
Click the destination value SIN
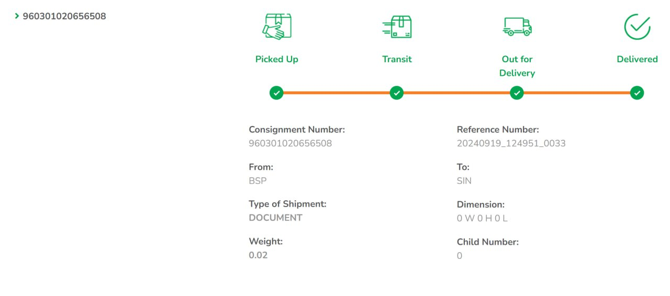[x=464, y=181]
